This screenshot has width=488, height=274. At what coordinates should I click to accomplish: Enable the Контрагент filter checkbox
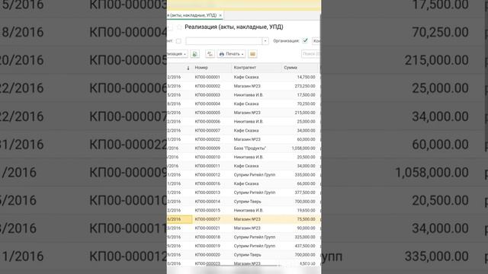[178, 41]
